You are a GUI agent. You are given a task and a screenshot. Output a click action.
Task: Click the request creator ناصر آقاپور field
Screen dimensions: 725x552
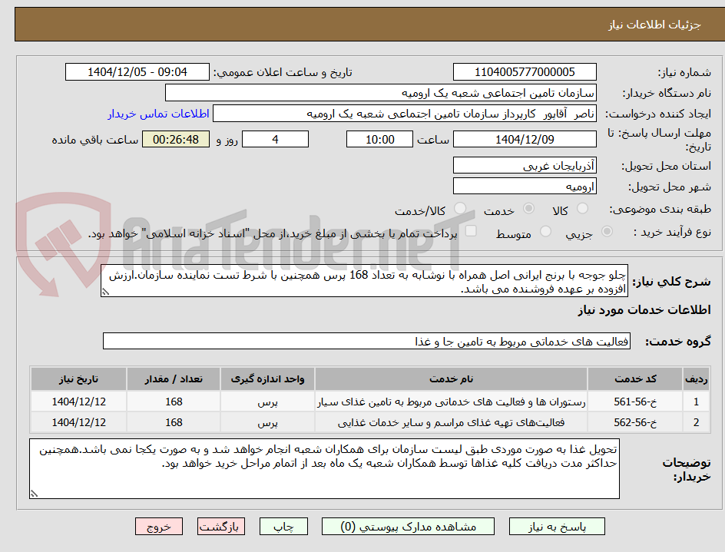point(405,114)
